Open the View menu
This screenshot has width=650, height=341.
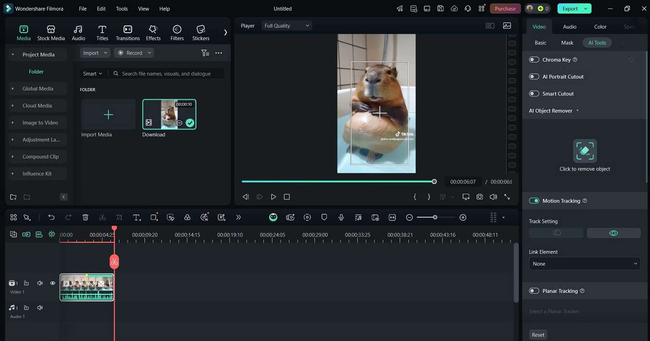pyautogui.click(x=143, y=9)
